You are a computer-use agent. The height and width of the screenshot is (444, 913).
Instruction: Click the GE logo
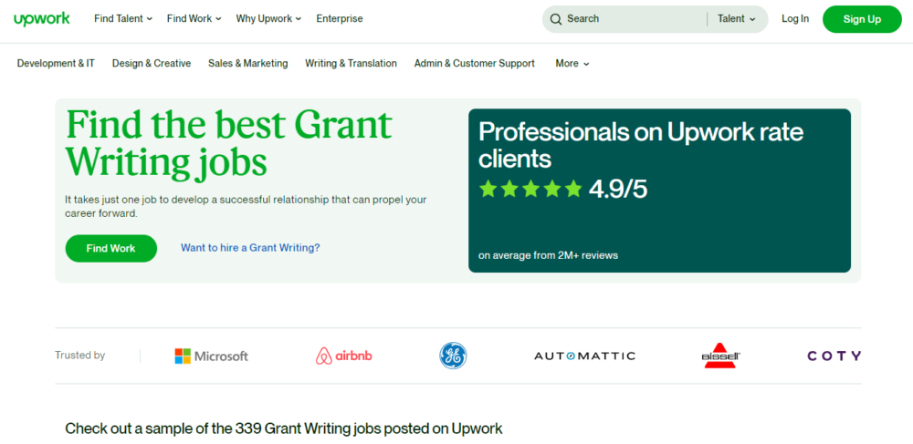click(x=453, y=356)
